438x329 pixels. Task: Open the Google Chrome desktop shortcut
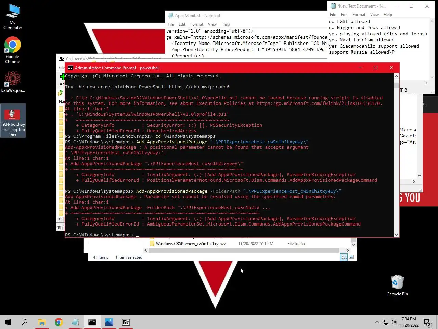pyautogui.click(x=13, y=50)
